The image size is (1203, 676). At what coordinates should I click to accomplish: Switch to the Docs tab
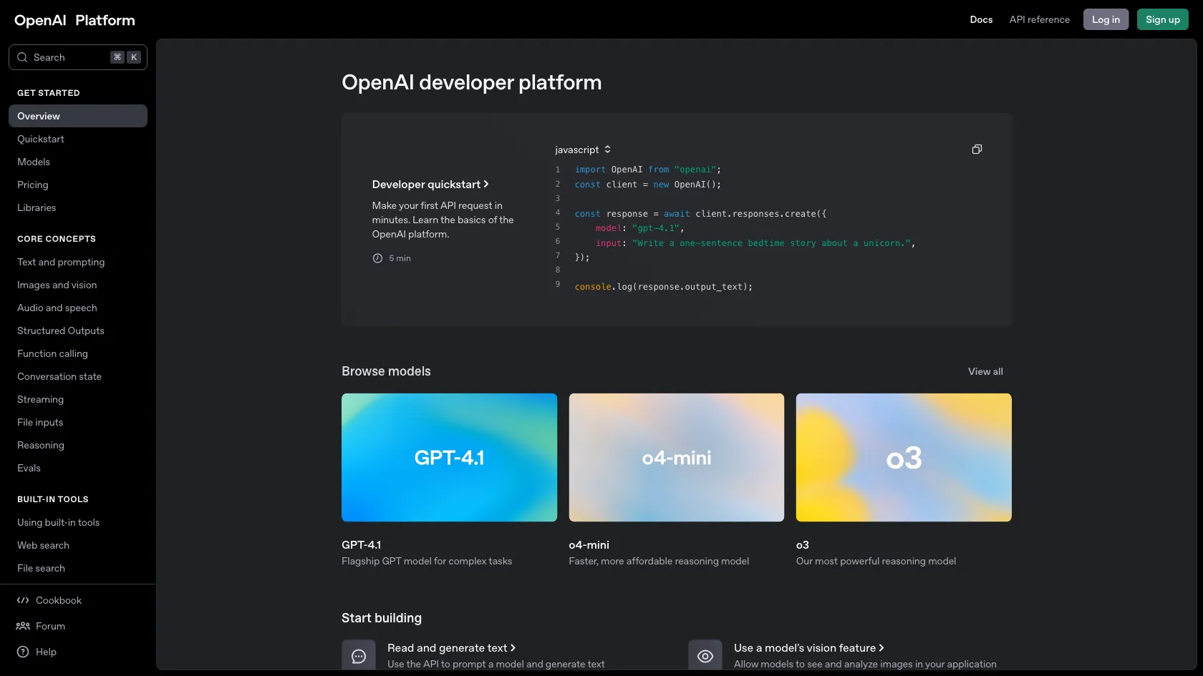[981, 19]
